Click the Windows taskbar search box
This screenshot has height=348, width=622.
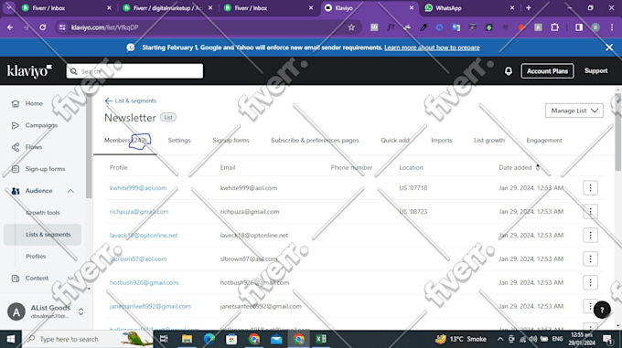[x=87, y=339]
